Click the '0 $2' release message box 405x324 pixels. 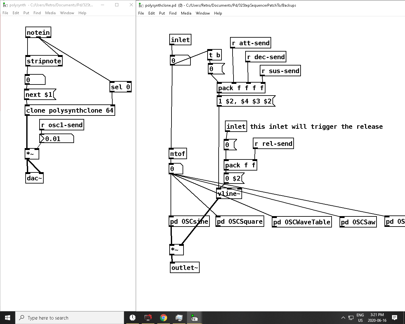coord(234,178)
